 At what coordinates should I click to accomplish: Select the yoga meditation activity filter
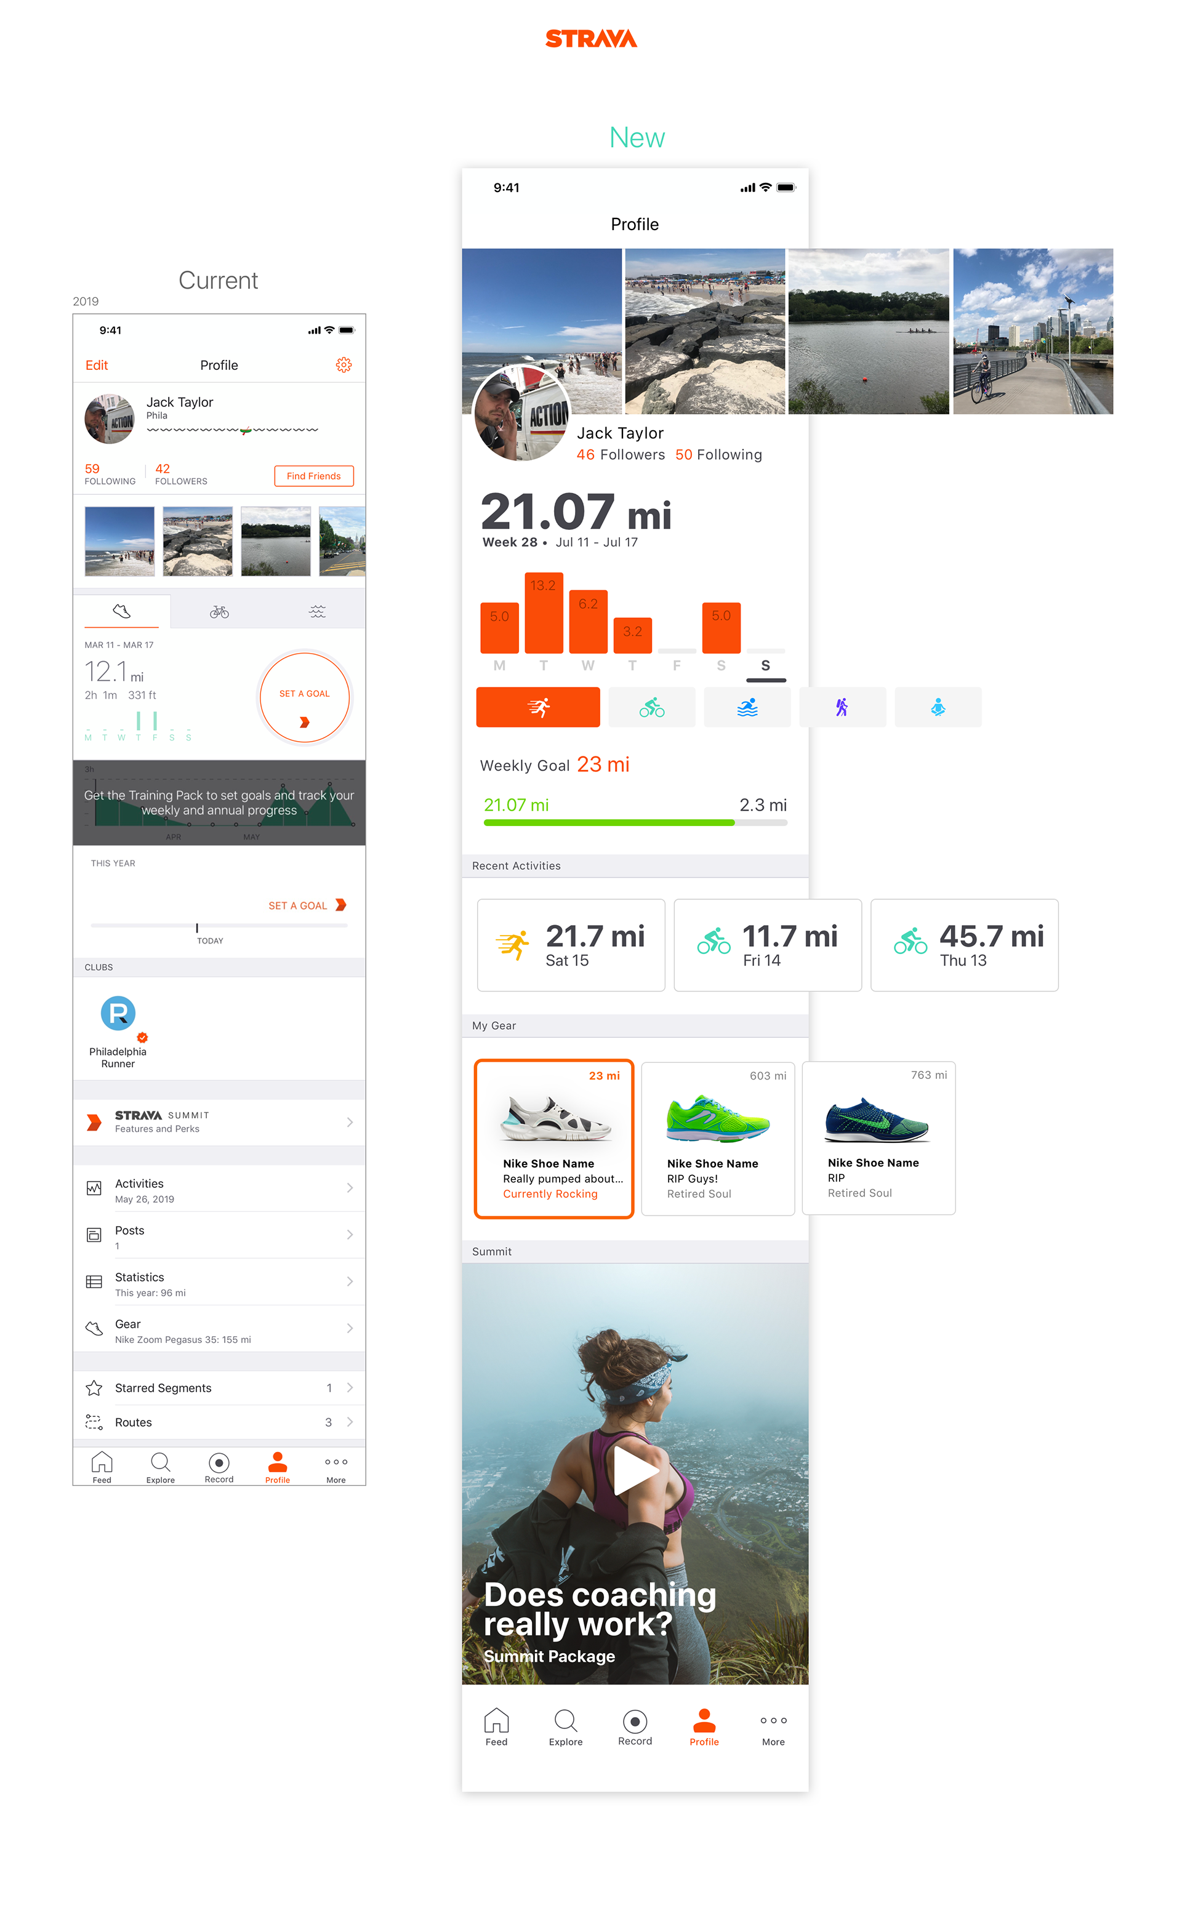[938, 707]
